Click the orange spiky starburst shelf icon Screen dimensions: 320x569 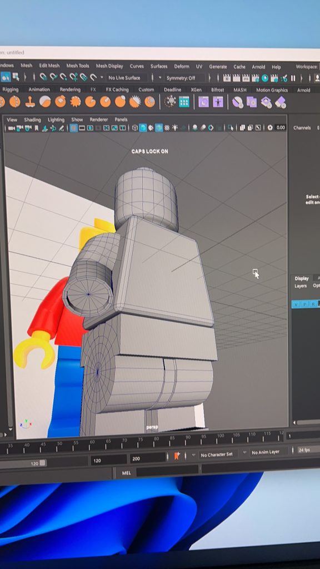[x=76, y=102]
